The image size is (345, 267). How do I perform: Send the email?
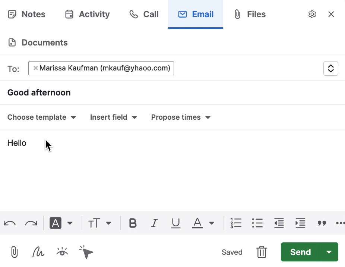[x=300, y=252]
